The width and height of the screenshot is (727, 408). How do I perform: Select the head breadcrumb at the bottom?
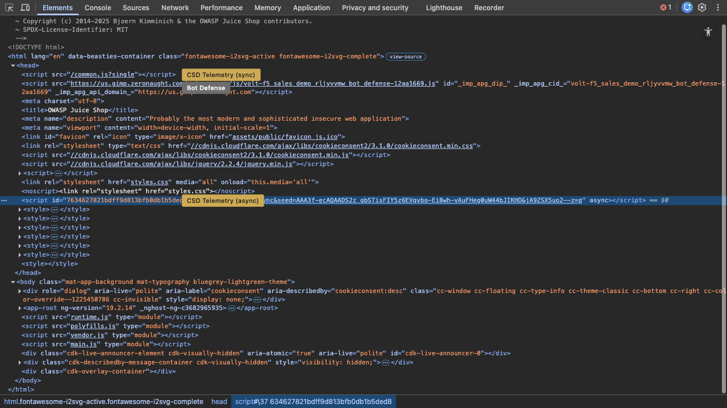pyautogui.click(x=219, y=401)
